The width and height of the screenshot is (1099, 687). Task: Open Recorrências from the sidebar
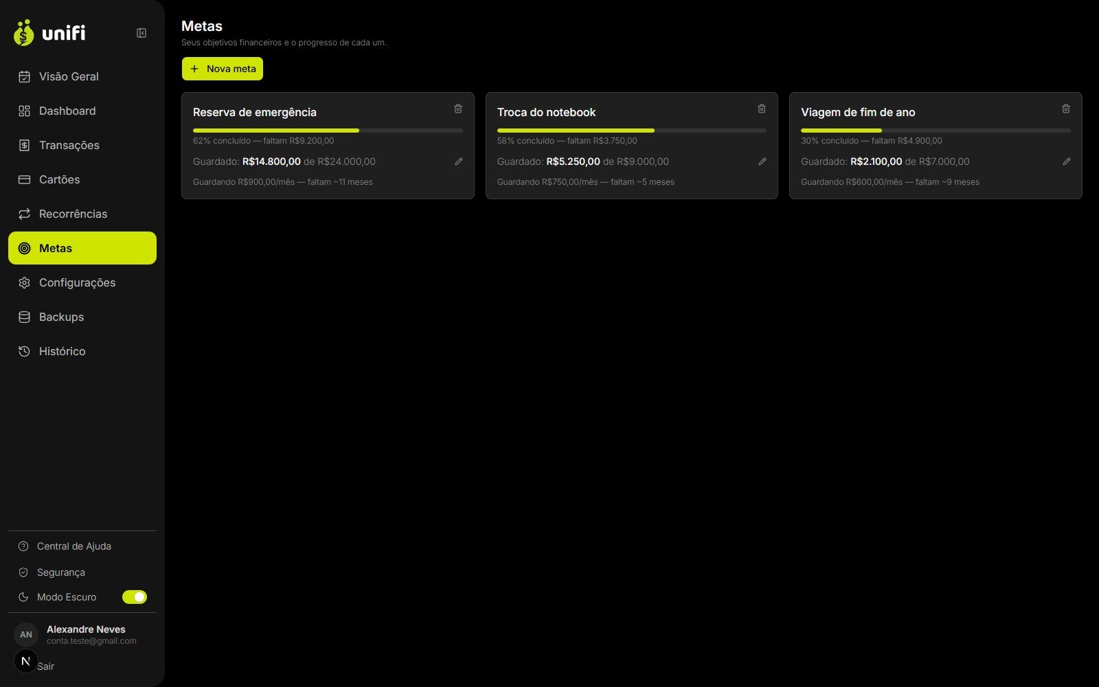pos(82,214)
